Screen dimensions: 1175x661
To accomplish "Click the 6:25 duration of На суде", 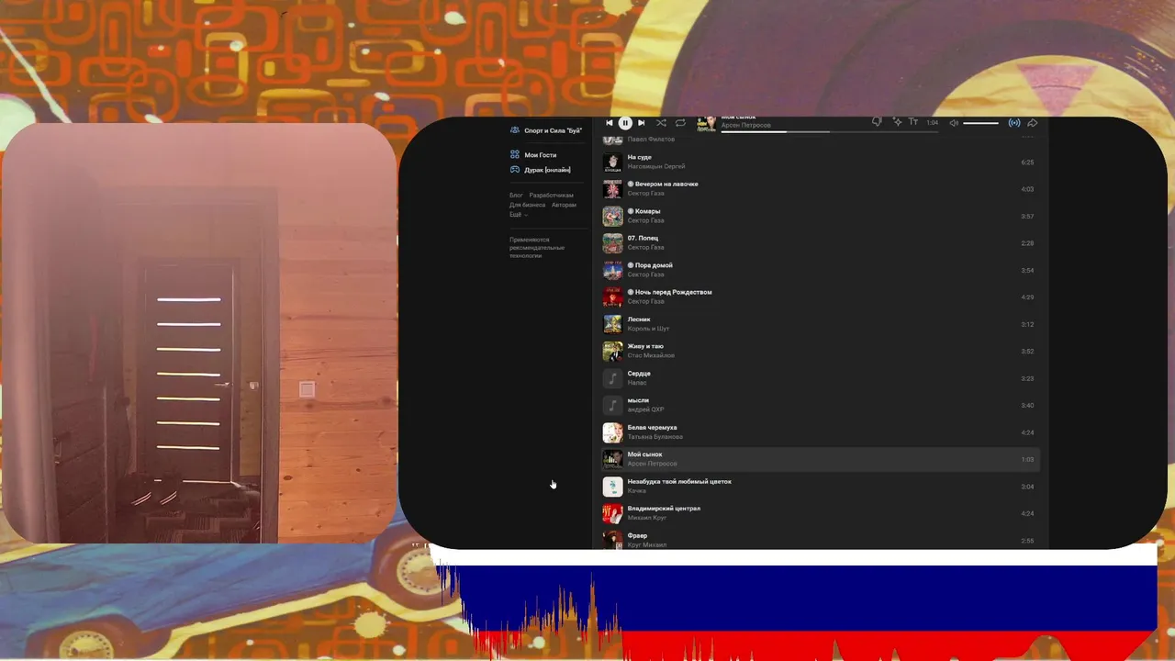I will click(1027, 162).
